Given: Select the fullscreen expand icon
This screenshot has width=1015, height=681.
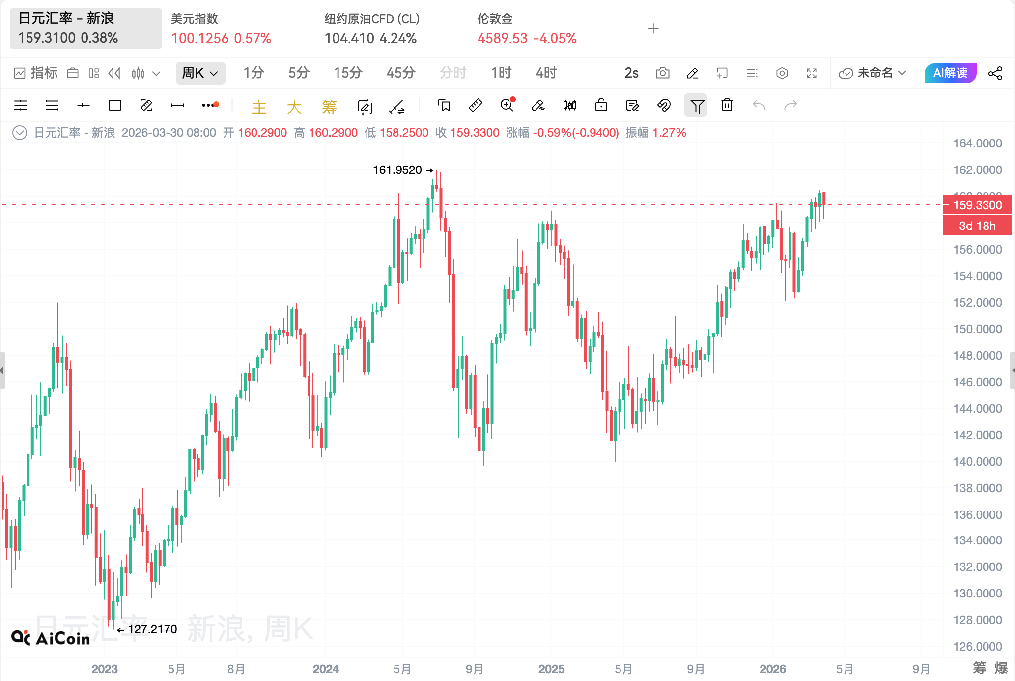Looking at the screenshot, I should (x=812, y=73).
